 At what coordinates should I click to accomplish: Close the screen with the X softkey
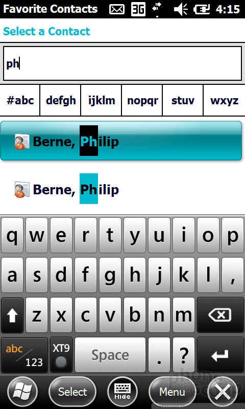pyautogui.click(x=223, y=392)
